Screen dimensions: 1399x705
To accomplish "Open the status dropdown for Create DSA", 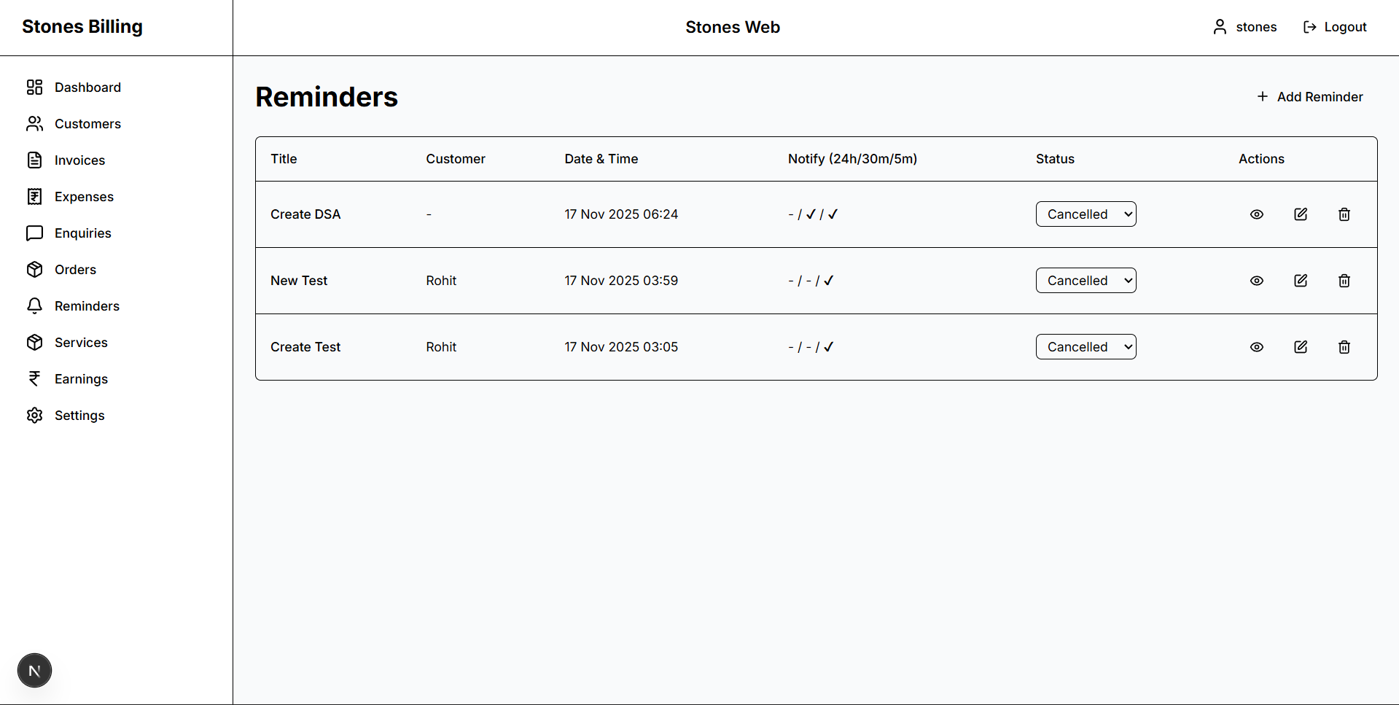I will pos(1086,214).
